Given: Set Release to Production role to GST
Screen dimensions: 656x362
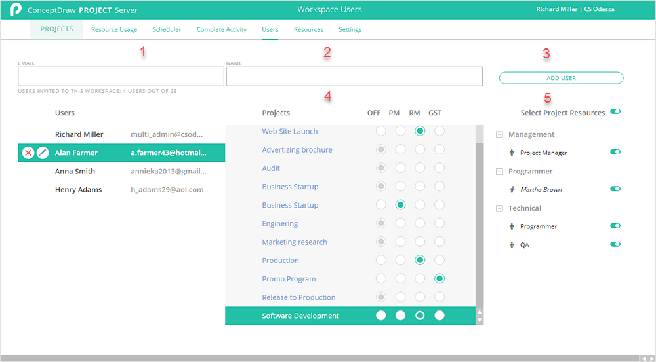Looking at the screenshot, I should (440, 297).
